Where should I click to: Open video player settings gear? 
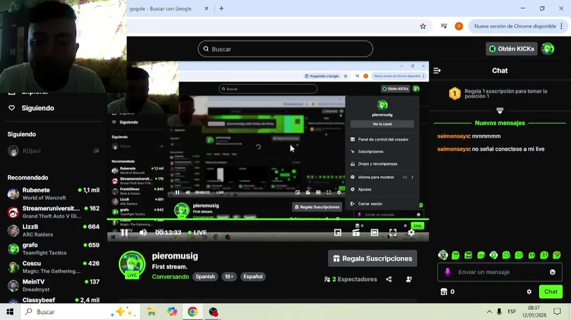[411, 232]
